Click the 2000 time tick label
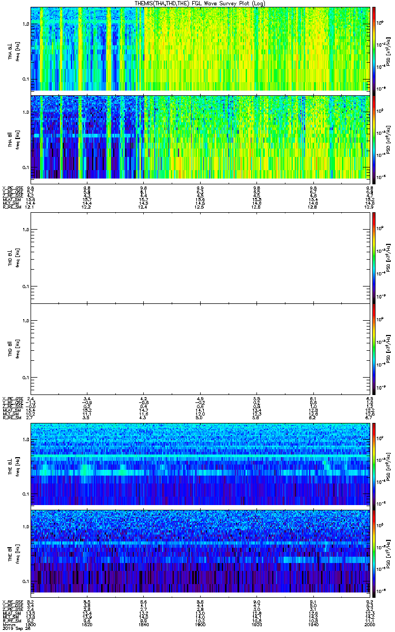 tap(370, 625)
